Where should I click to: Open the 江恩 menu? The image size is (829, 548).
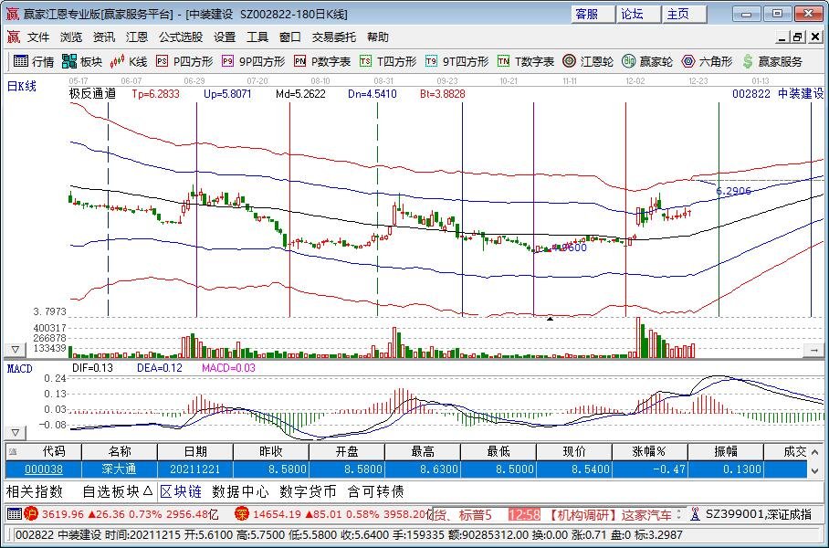136,37
